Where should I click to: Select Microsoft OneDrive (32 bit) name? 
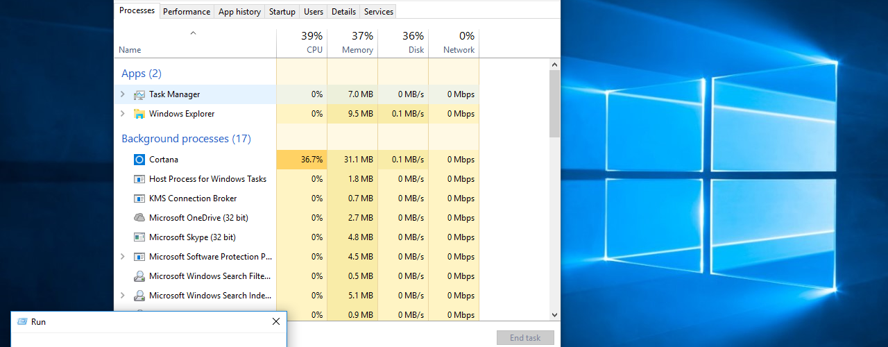point(198,218)
